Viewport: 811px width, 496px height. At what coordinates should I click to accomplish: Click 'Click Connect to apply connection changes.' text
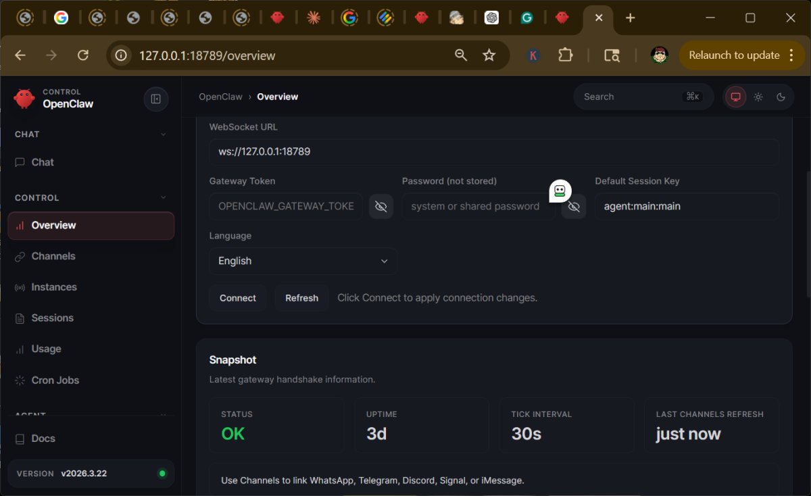coord(437,298)
